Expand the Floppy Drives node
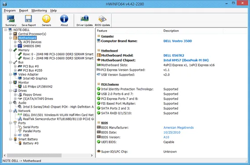The image size is (250, 165). click(x=15, y=95)
